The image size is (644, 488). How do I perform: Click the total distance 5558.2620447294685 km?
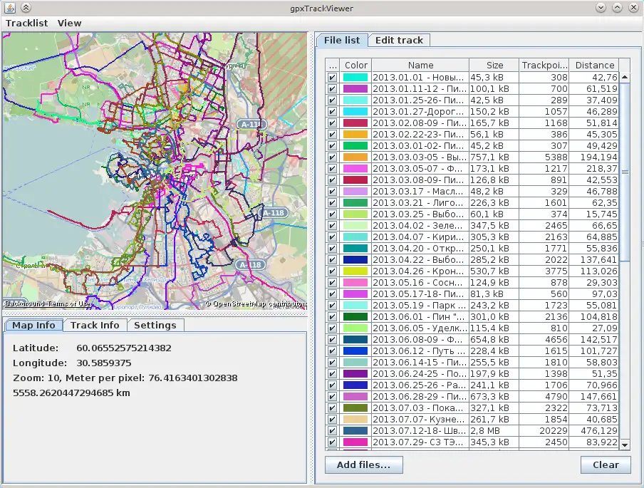pos(71,393)
